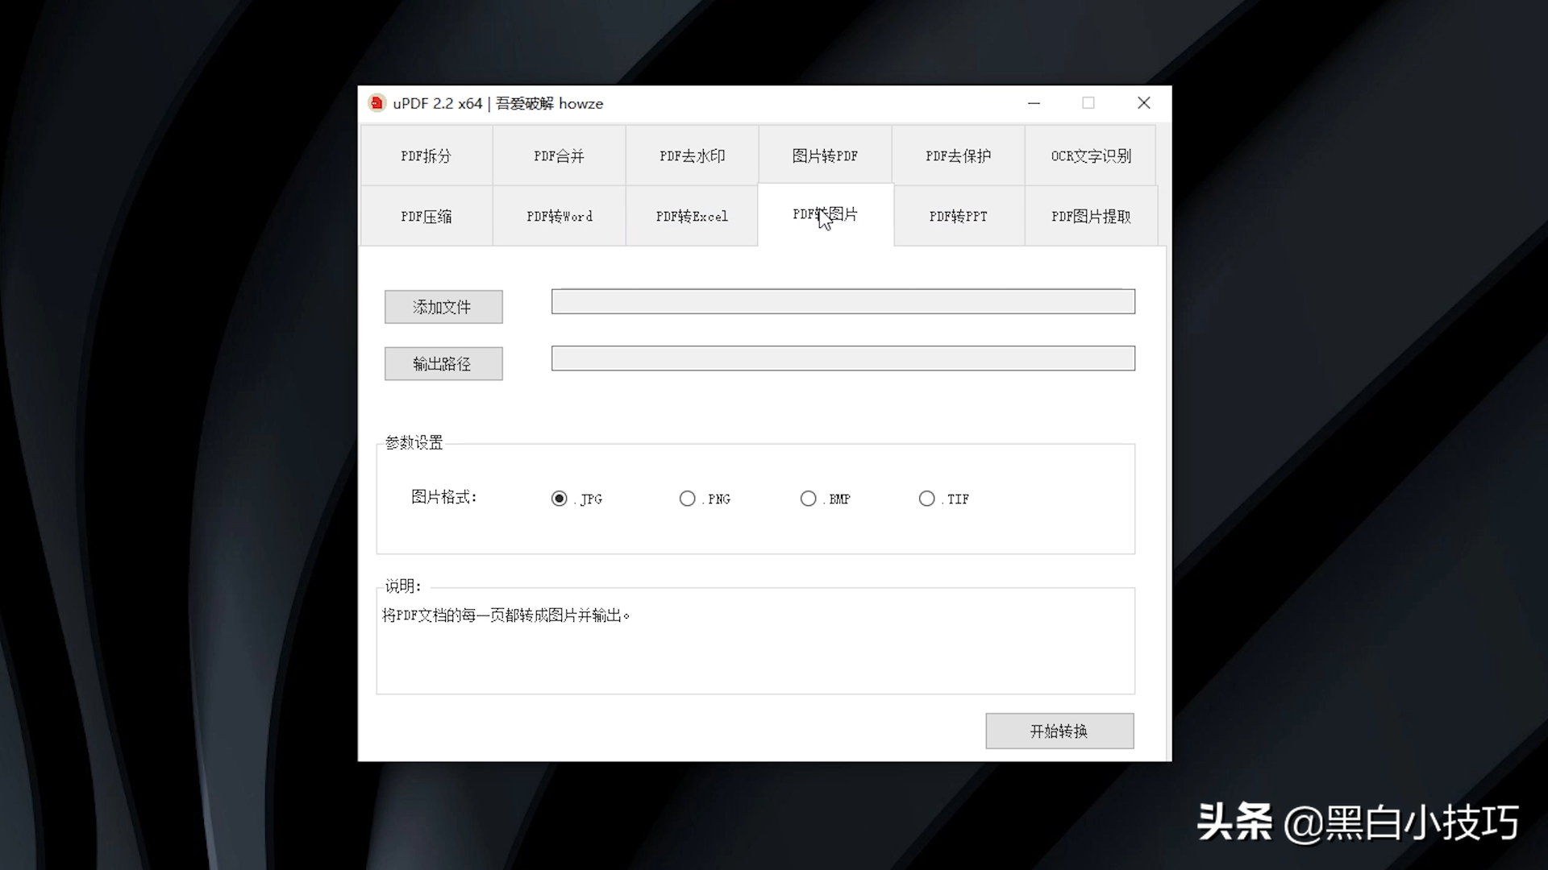Open the PDF合并 tab
Image resolution: width=1548 pixels, height=870 pixels.
tap(559, 155)
